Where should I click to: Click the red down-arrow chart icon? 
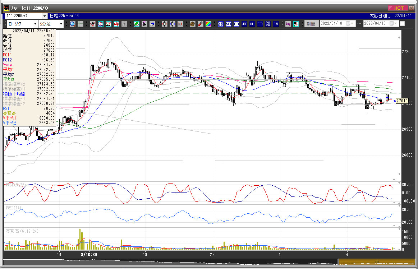tap(92, 24)
